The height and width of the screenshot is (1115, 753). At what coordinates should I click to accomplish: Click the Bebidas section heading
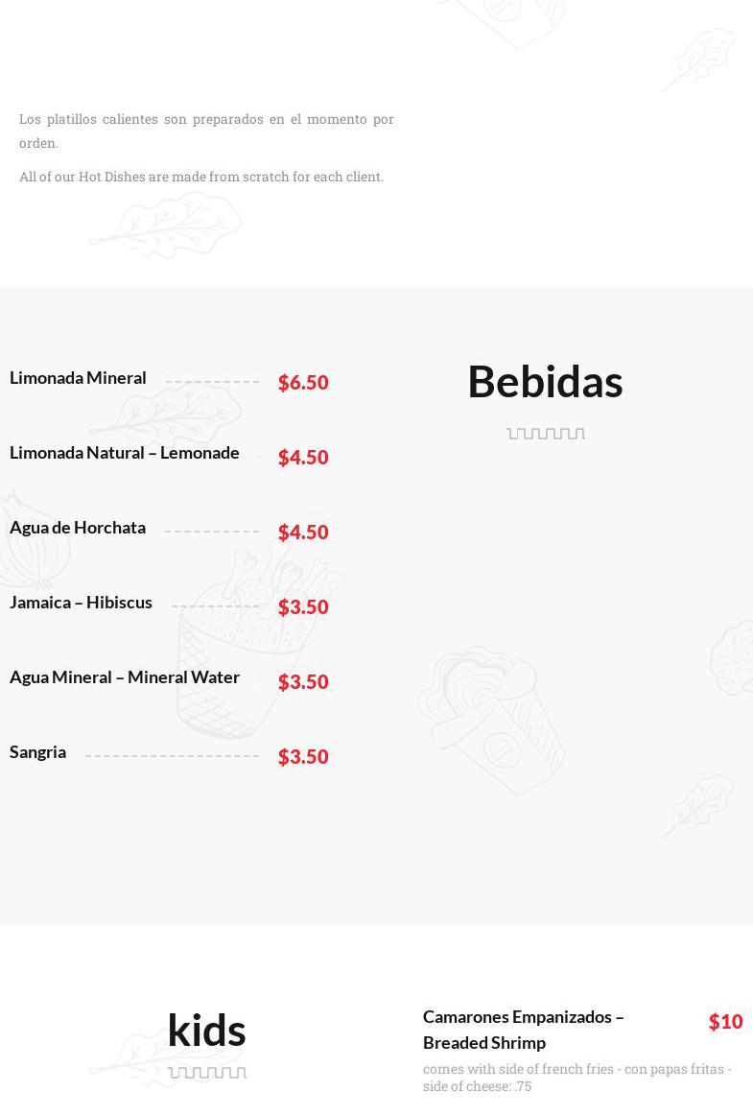click(x=546, y=381)
